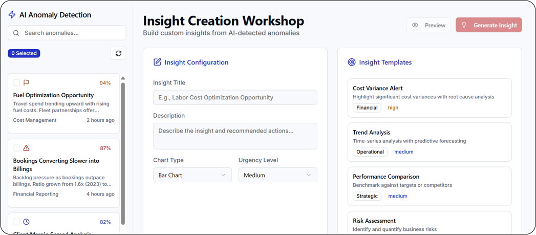The image size is (536, 235).
Task: Focus the Insight Title input field
Action: (x=235, y=97)
